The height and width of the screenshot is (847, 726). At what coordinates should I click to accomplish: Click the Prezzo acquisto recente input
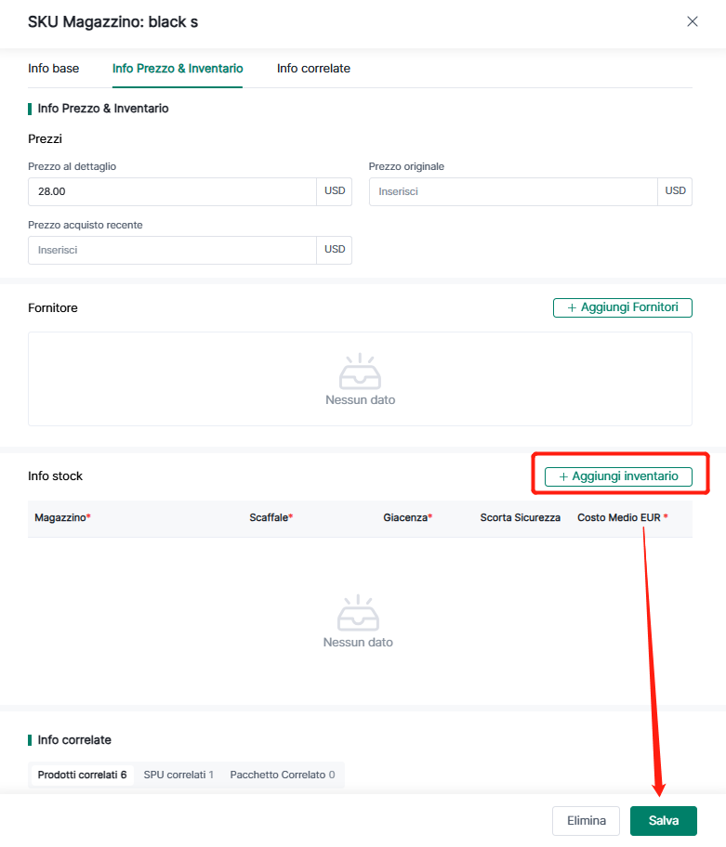click(173, 250)
